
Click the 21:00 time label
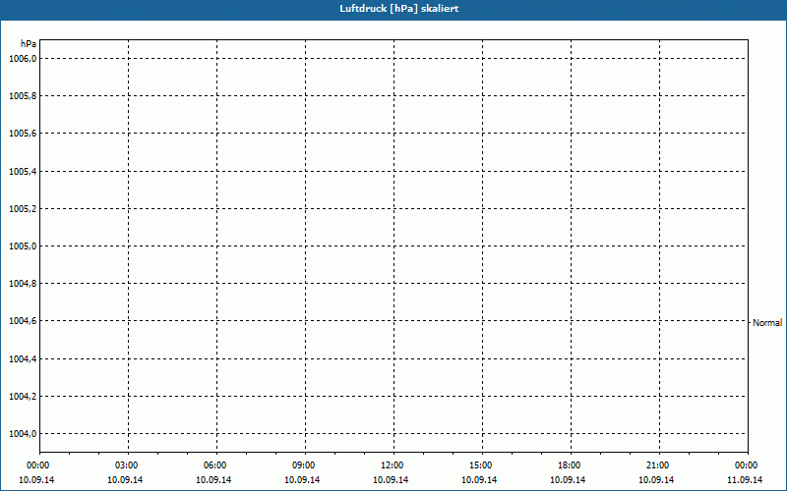point(658,465)
